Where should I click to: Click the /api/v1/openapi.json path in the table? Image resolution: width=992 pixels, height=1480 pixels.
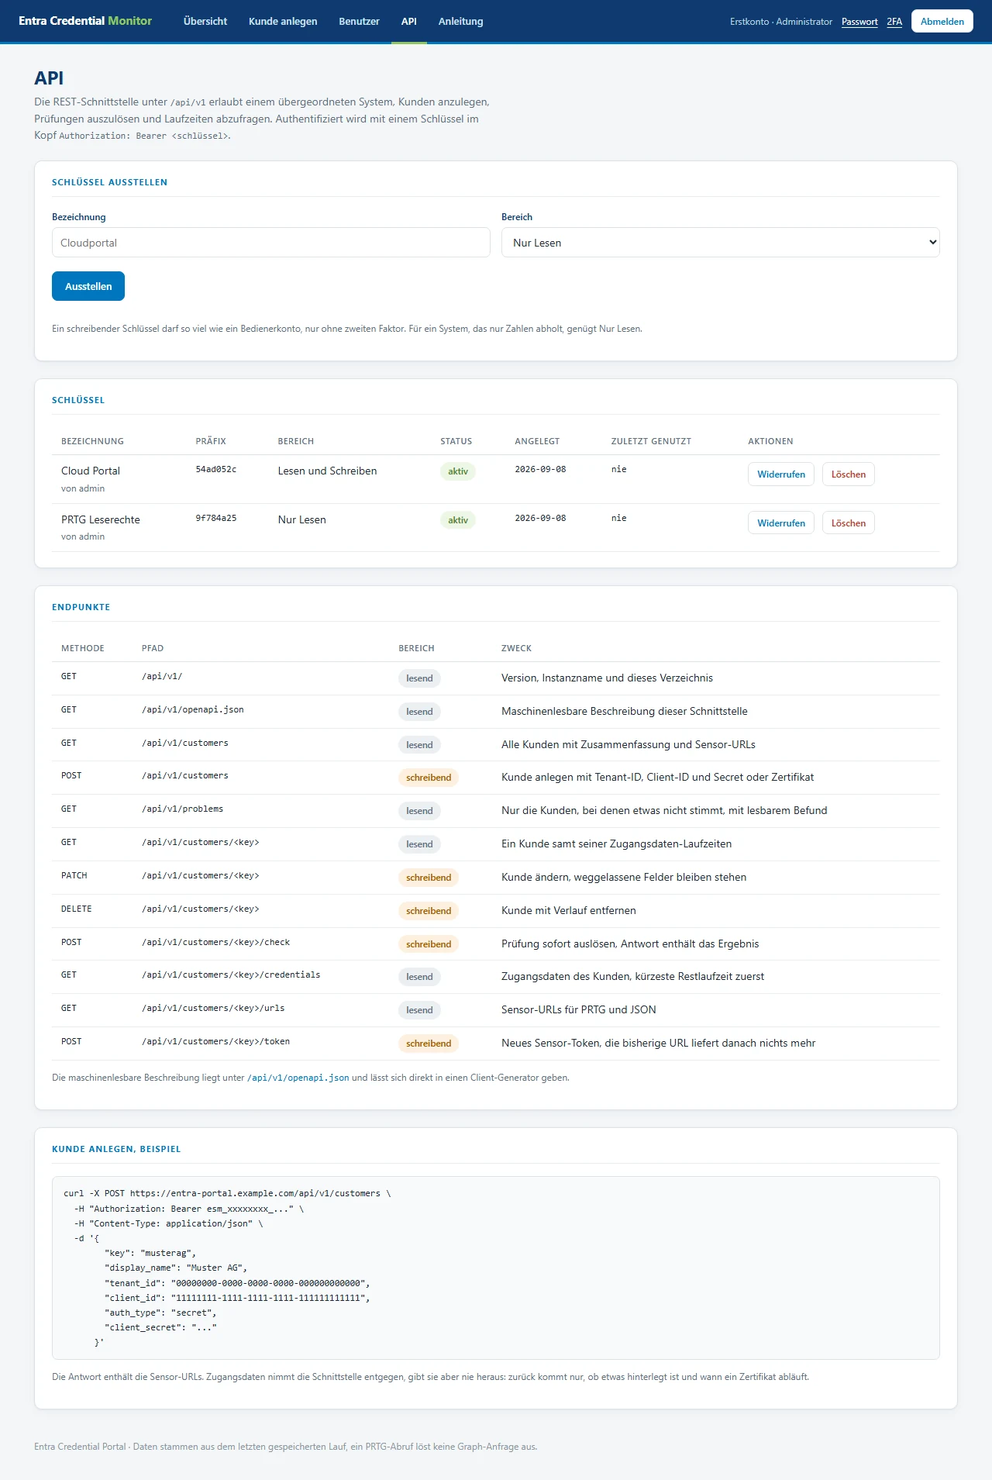click(193, 709)
